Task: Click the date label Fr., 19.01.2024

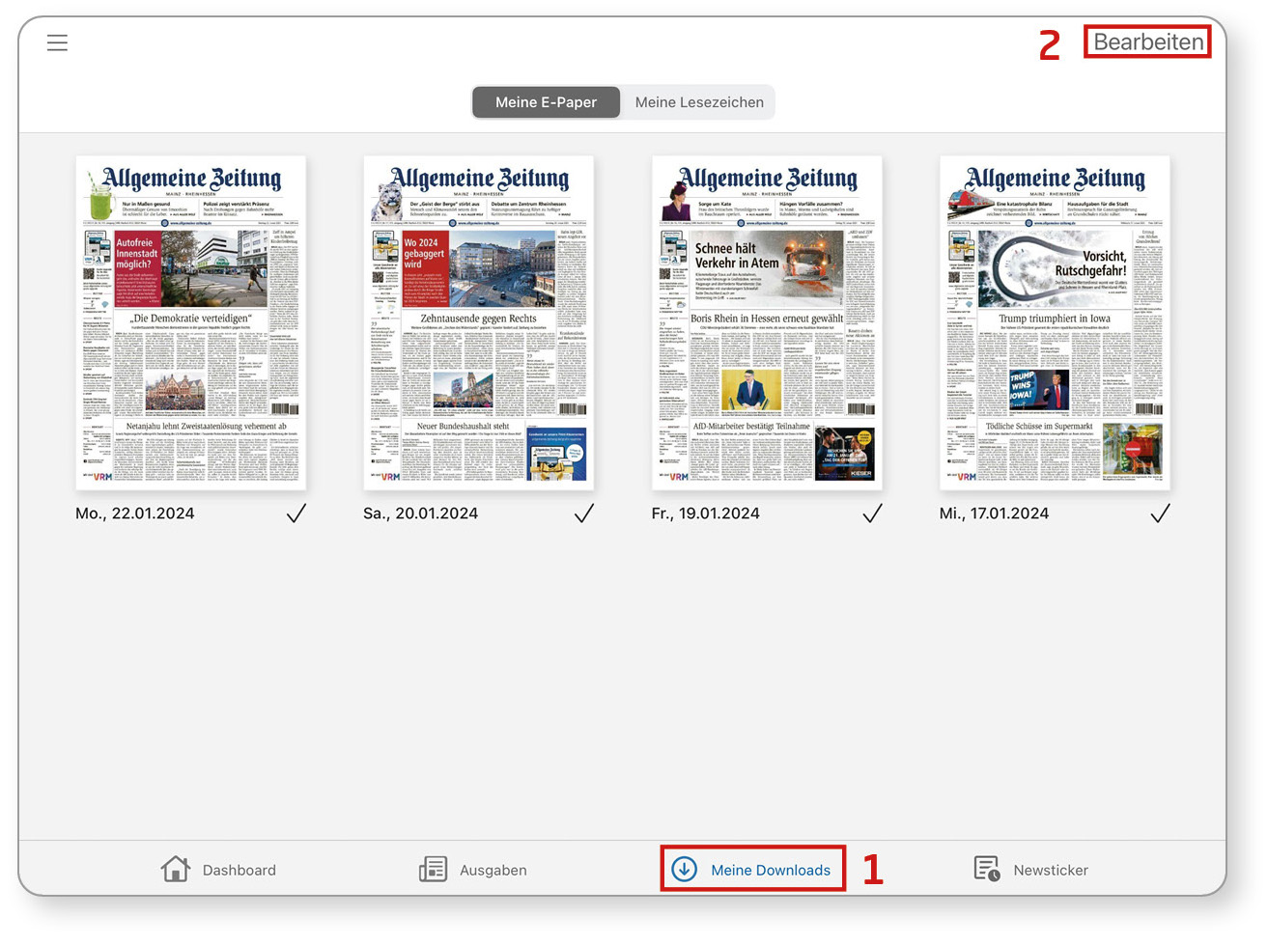Action: 705,514
